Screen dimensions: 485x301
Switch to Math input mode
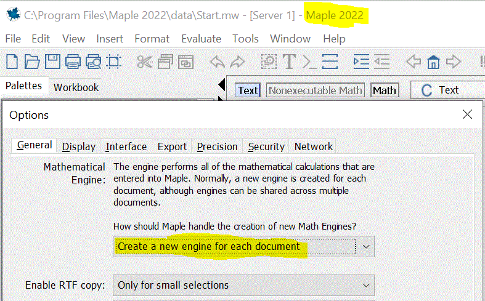385,90
